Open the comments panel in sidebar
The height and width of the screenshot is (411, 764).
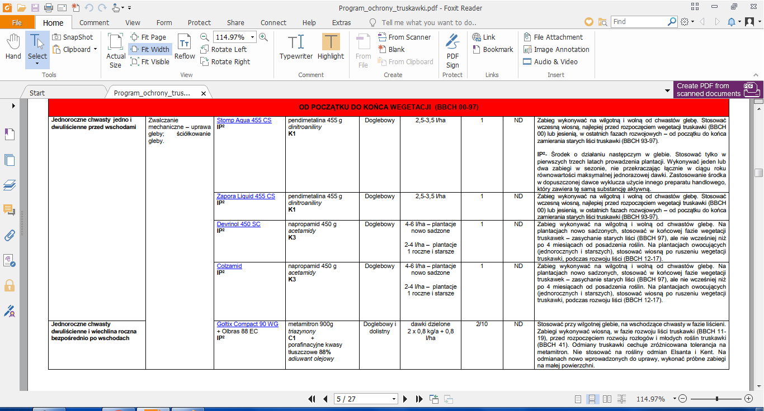click(x=10, y=210)
